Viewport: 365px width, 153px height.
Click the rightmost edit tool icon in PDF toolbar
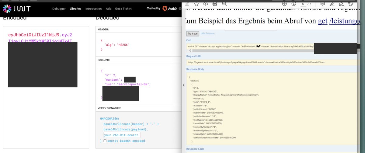[x=351, y=4]
